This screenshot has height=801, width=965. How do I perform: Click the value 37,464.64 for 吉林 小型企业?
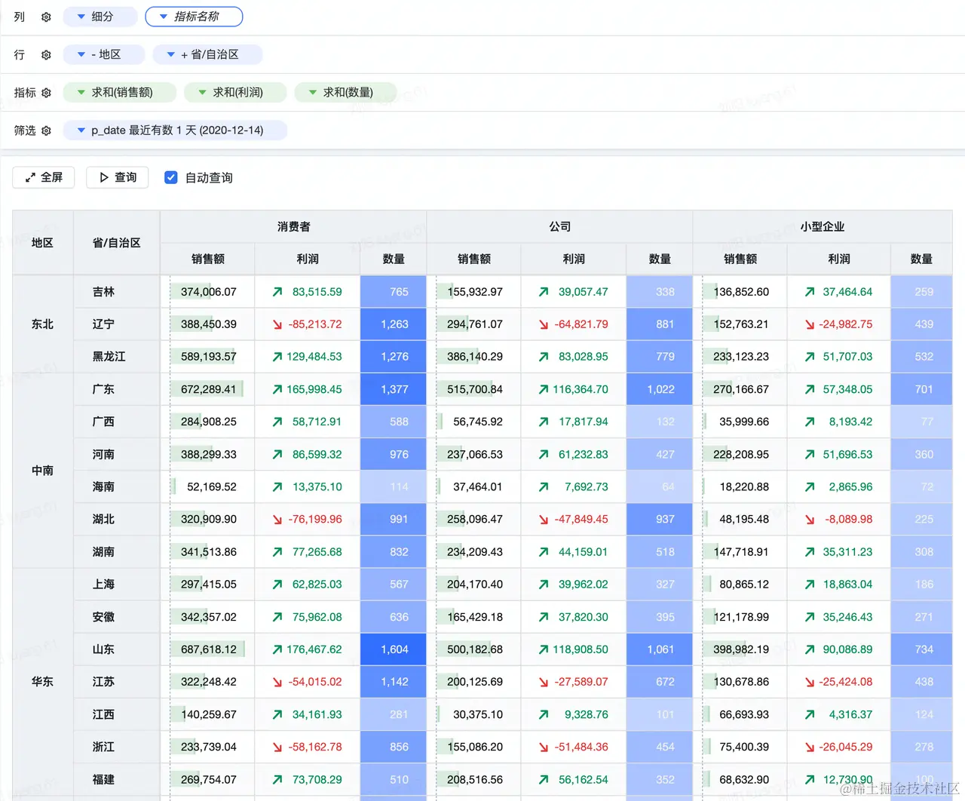point(847,292)
